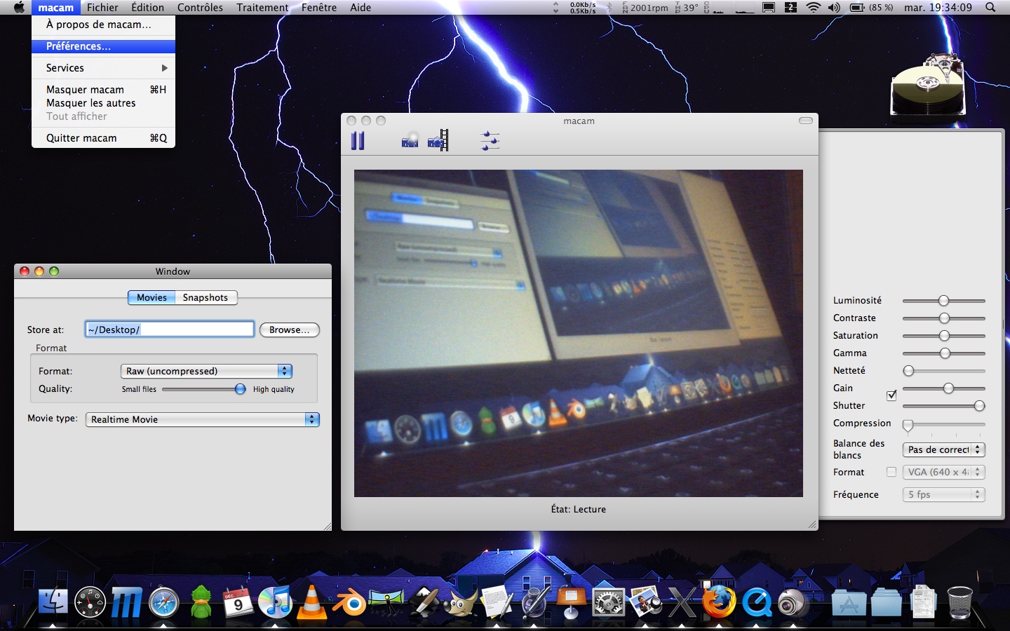Screen dimensions: 1010x631
Task: Switch to the Snapshots tab
Action: click(x=205, y=297)
